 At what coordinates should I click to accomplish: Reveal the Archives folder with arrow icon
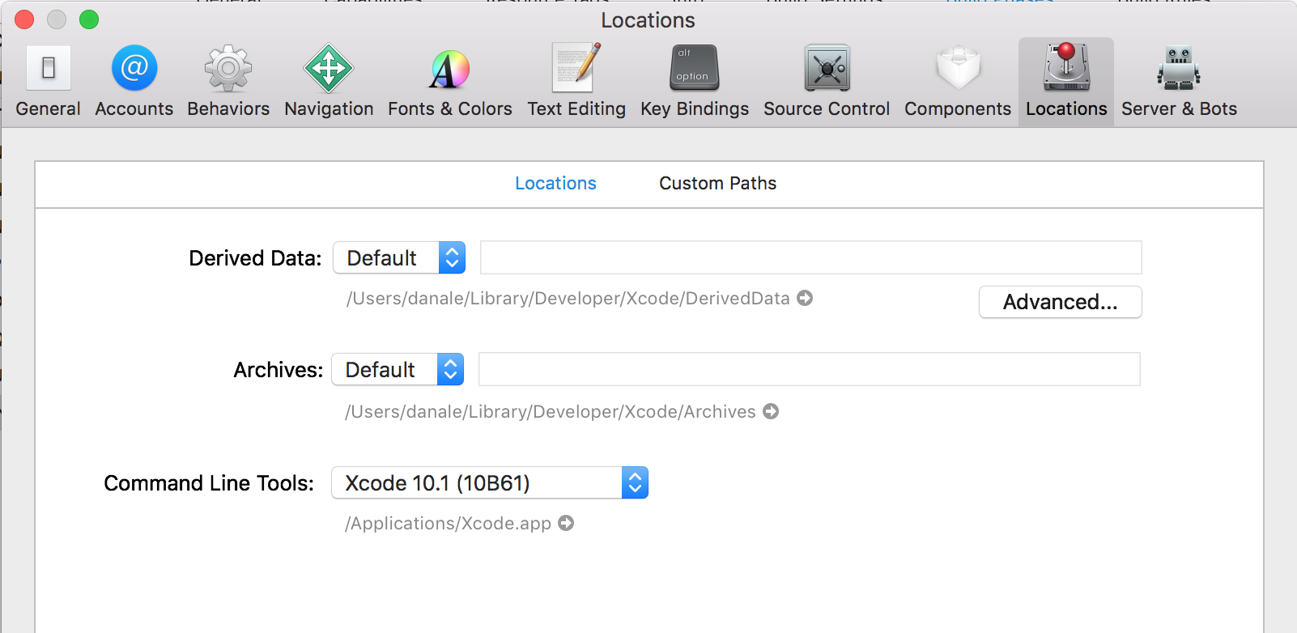tap(771, 411)
